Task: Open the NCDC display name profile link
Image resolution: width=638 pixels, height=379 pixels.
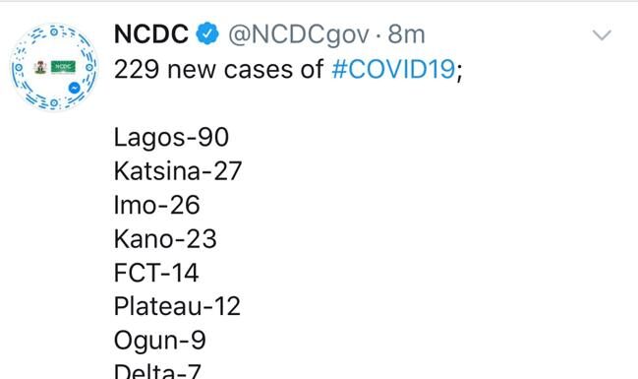Action: coord(151,33)
